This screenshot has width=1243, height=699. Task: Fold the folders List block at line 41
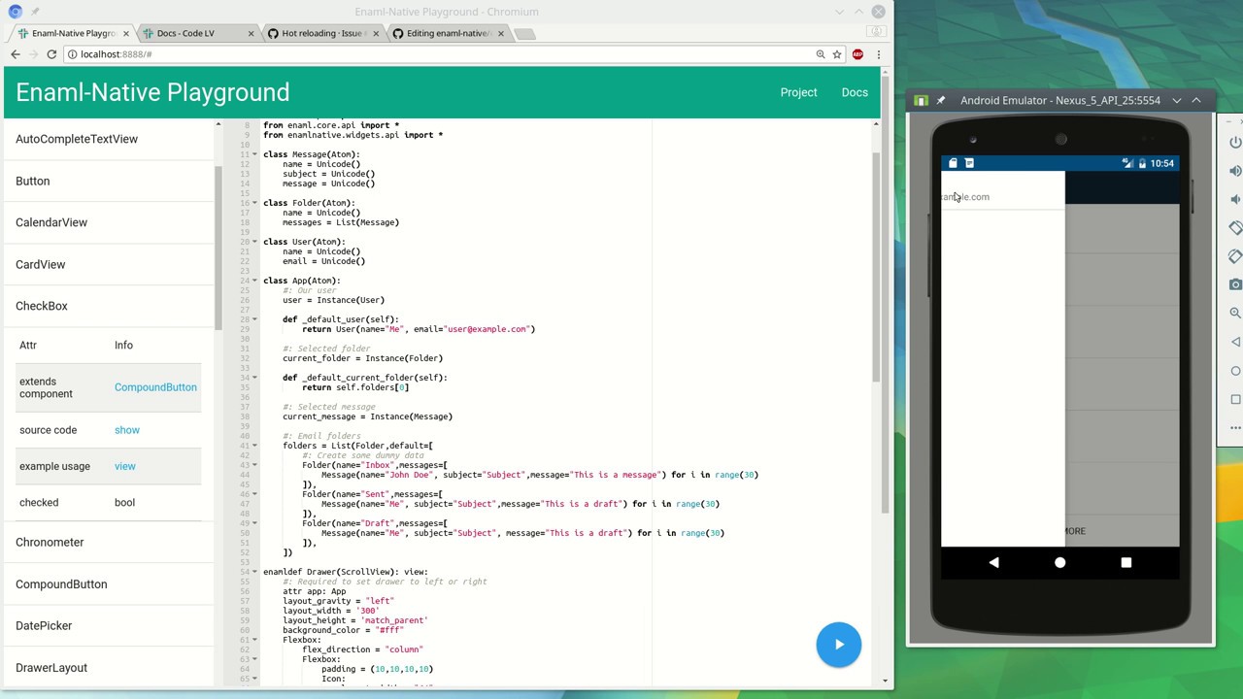coord(254,446)
